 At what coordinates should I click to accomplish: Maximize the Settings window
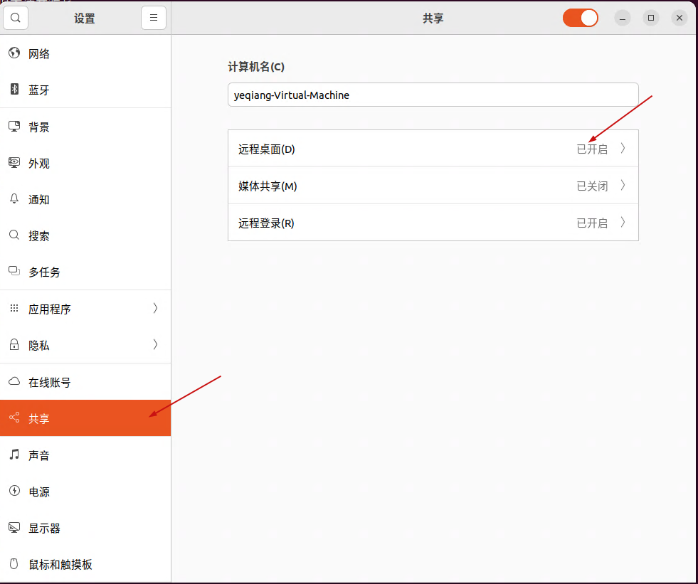click(651, 18)
